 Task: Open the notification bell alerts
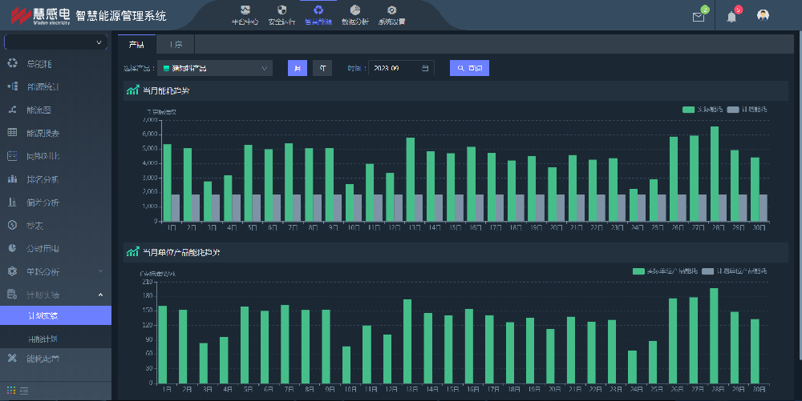point(731,17)
